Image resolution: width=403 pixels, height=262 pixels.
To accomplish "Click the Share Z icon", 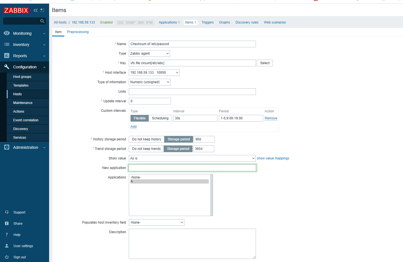I will 7,223.
